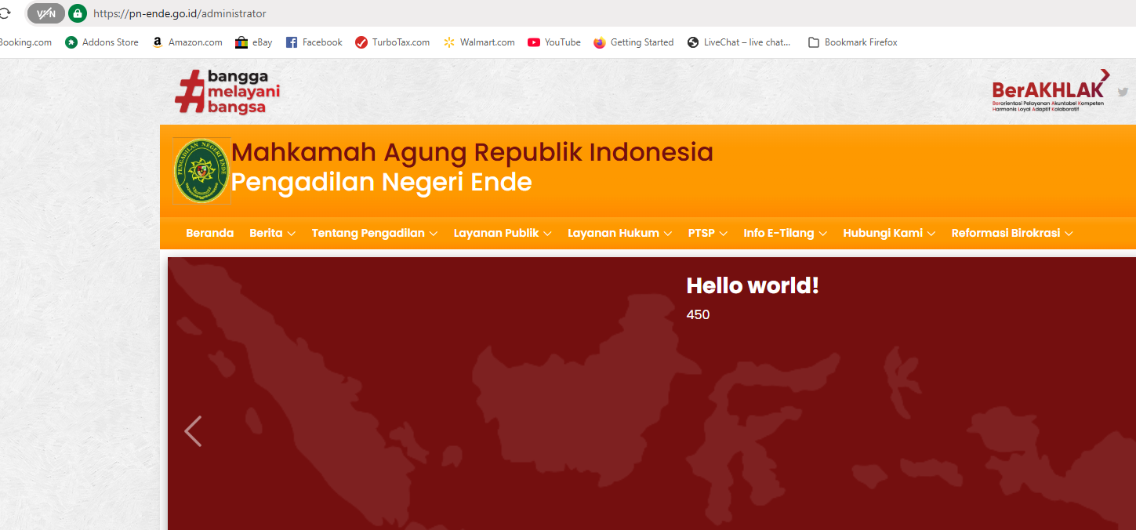Click the bangga melayani bangsa logo
The width and height of the screenshot is (1136, 530).
tap(227, 92)
